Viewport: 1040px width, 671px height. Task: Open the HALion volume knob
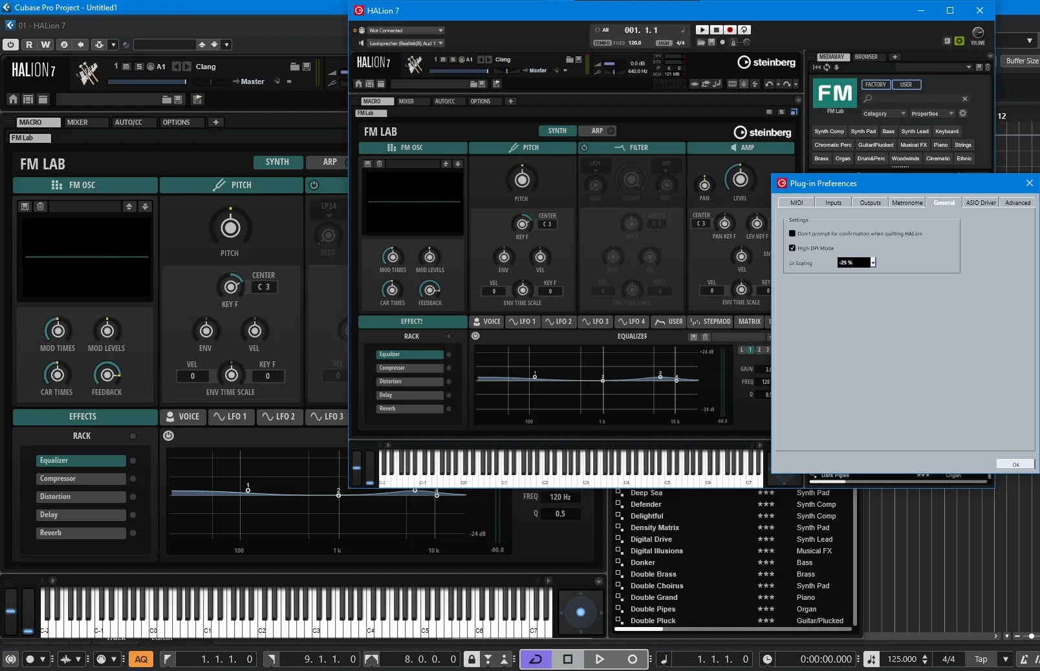[x=978, y=32]
